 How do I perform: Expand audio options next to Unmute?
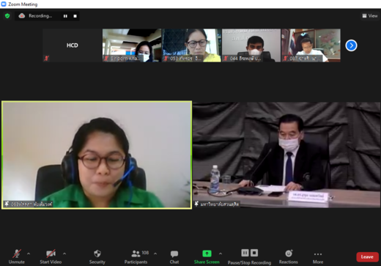(x=29, y=254)
